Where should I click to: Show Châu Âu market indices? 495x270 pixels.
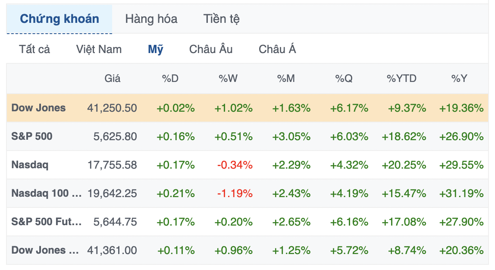(211, 49)
